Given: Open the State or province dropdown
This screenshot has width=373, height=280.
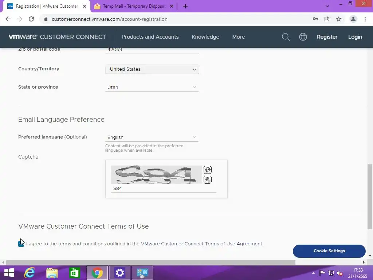Looking at the screenshot, I should coord(152,87).
